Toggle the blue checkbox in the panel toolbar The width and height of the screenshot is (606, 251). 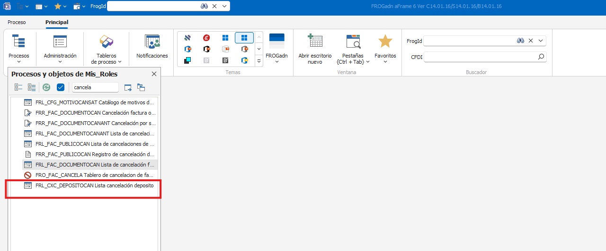point(60,87)
